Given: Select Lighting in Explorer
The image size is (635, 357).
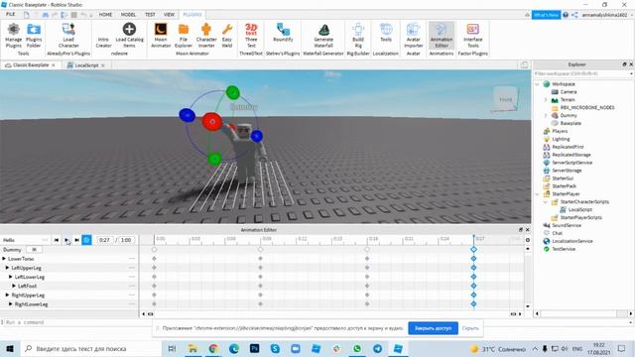Looking at the screenshot, I should (x=561, y=139).
